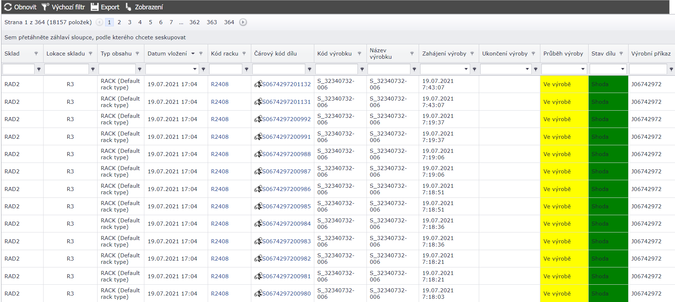The image size is (675, 302).
Task: Expand Zahájení výroby filter dropdown
Action: click(x=466, y=69)
